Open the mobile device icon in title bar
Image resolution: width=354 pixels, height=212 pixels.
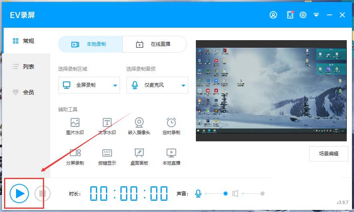point(290,15)
